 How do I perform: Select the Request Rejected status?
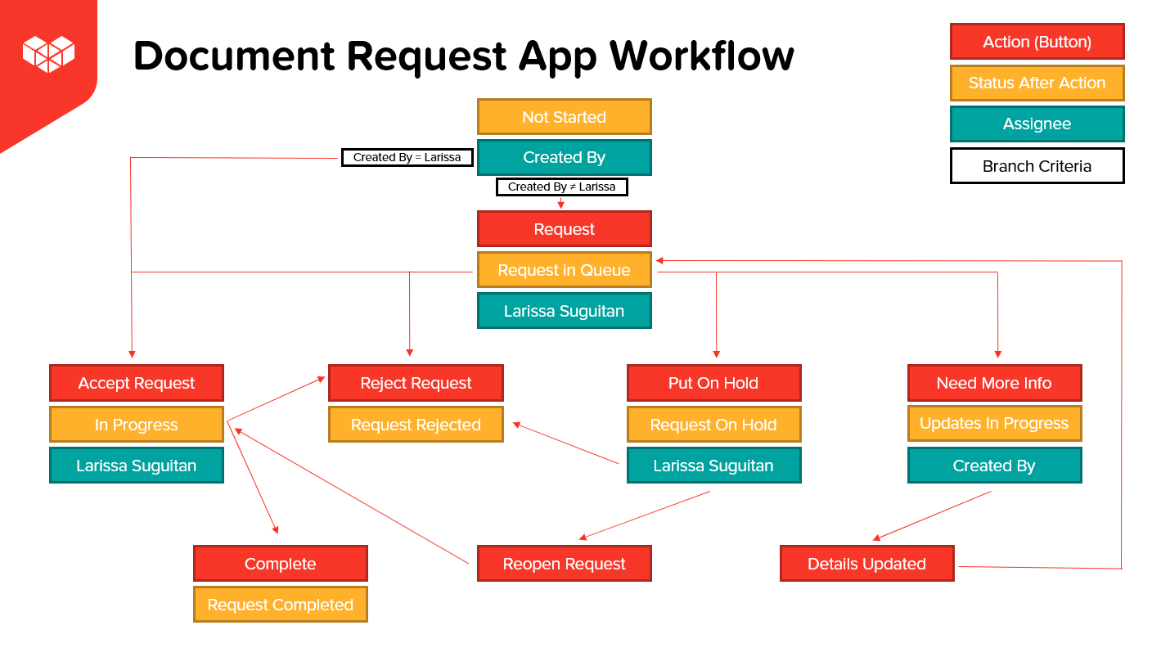(416, 424)
